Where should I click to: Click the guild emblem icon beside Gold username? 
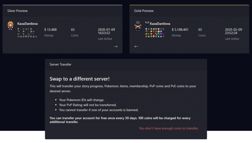(x=147, y=23)
